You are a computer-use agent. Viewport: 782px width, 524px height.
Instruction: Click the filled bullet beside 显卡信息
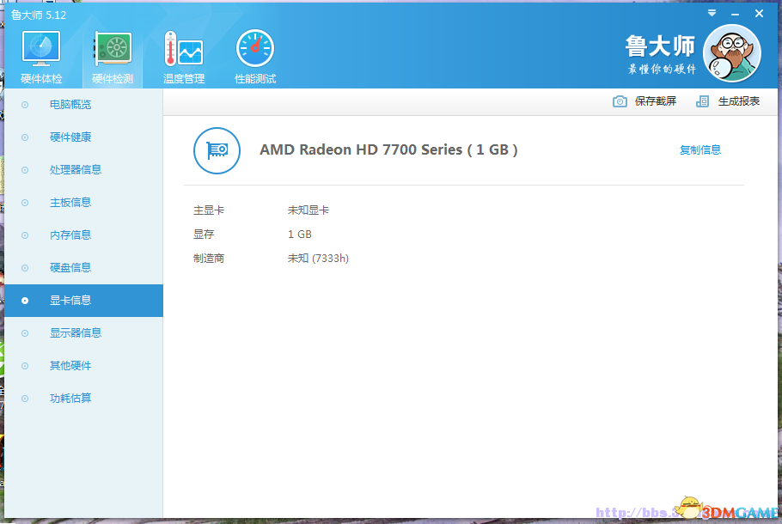coord(25,301)
